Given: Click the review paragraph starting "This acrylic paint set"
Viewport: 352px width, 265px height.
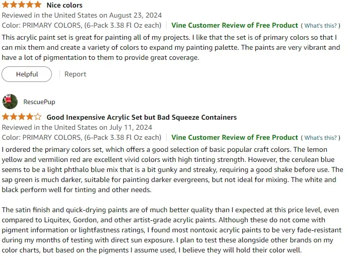Looking at the screenshot, I should pos(171,48).
